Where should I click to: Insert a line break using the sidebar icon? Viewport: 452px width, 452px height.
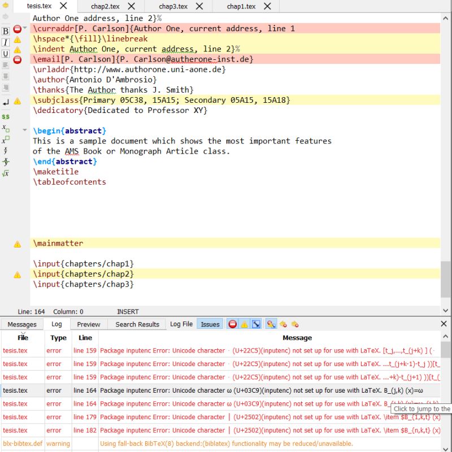(x=5, y=103)
